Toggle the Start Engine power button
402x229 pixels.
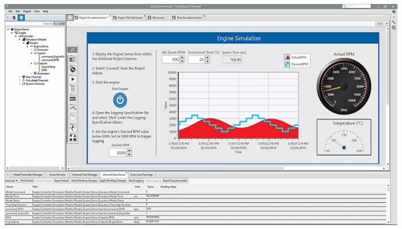120,100
